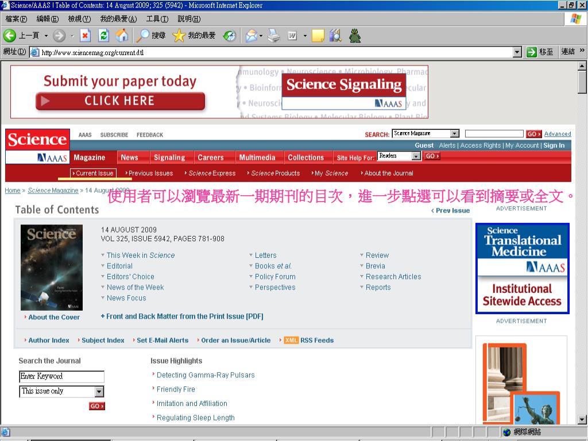Click the GO button next to search box
This screenshot has width=588, height=441.
(533, 134)
